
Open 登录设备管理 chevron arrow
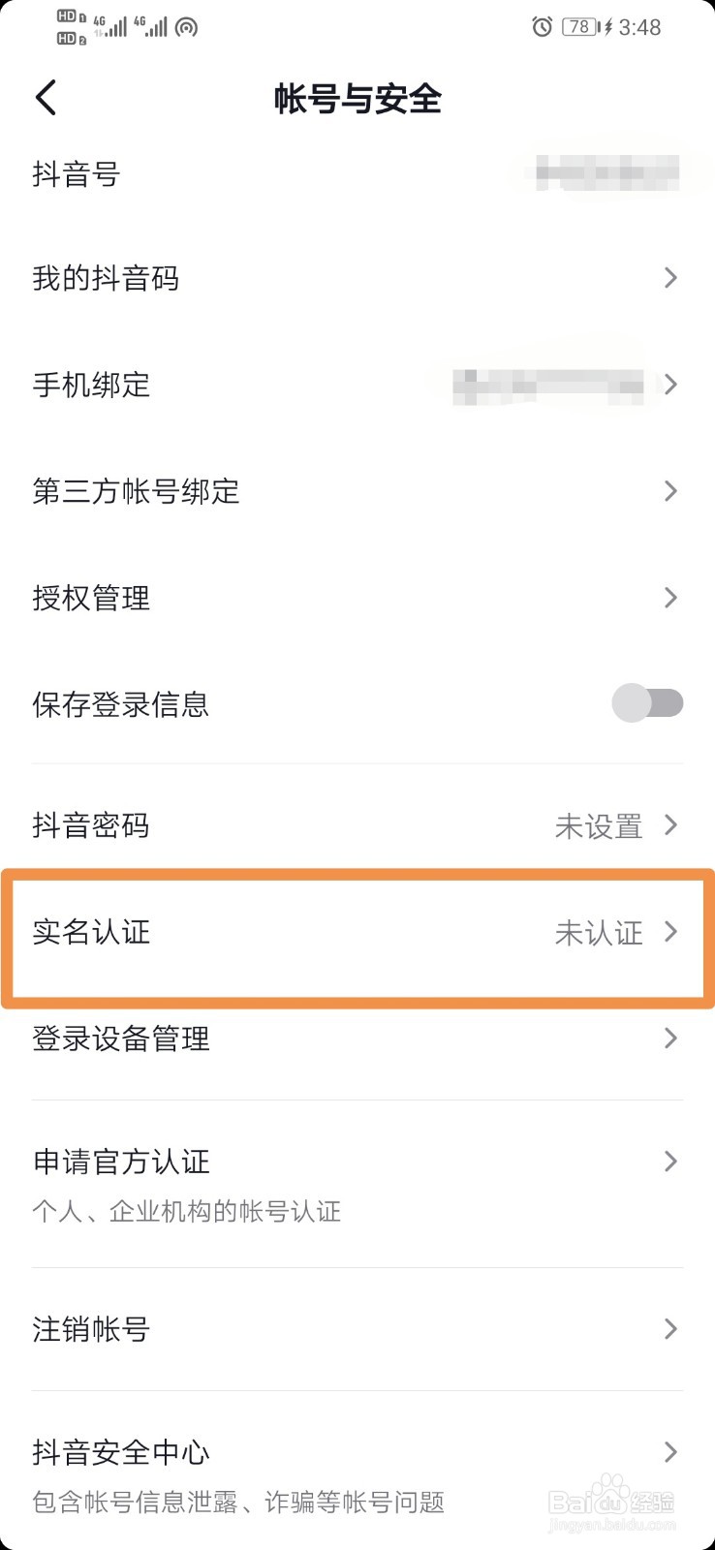(x=670, y=1038)
